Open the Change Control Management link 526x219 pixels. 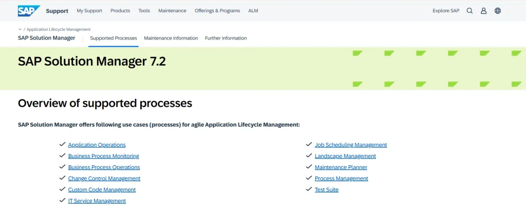104,178
